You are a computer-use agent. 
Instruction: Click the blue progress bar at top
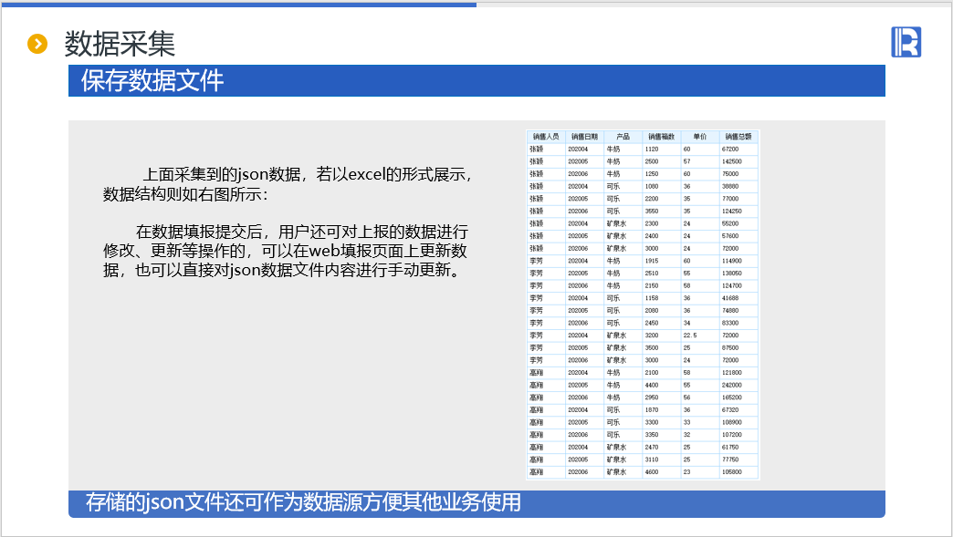[x=237, y=4]
